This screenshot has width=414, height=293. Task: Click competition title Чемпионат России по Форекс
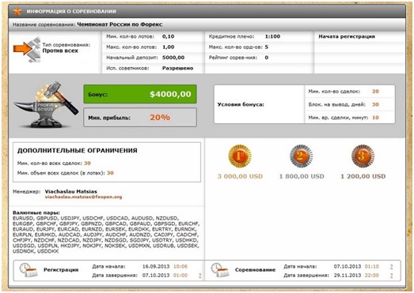point(120,24)
